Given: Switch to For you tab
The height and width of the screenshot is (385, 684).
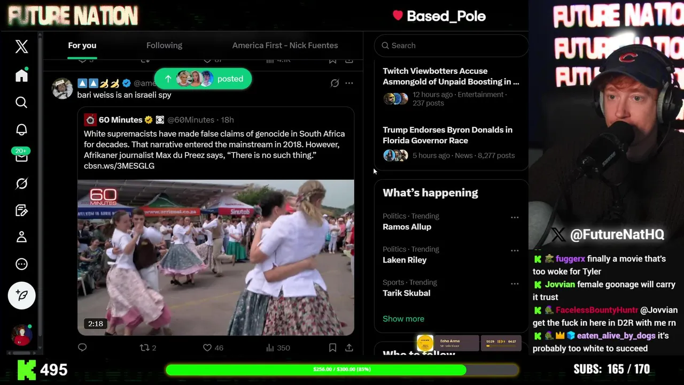Looking at the screenshot, I should [82, 45].
